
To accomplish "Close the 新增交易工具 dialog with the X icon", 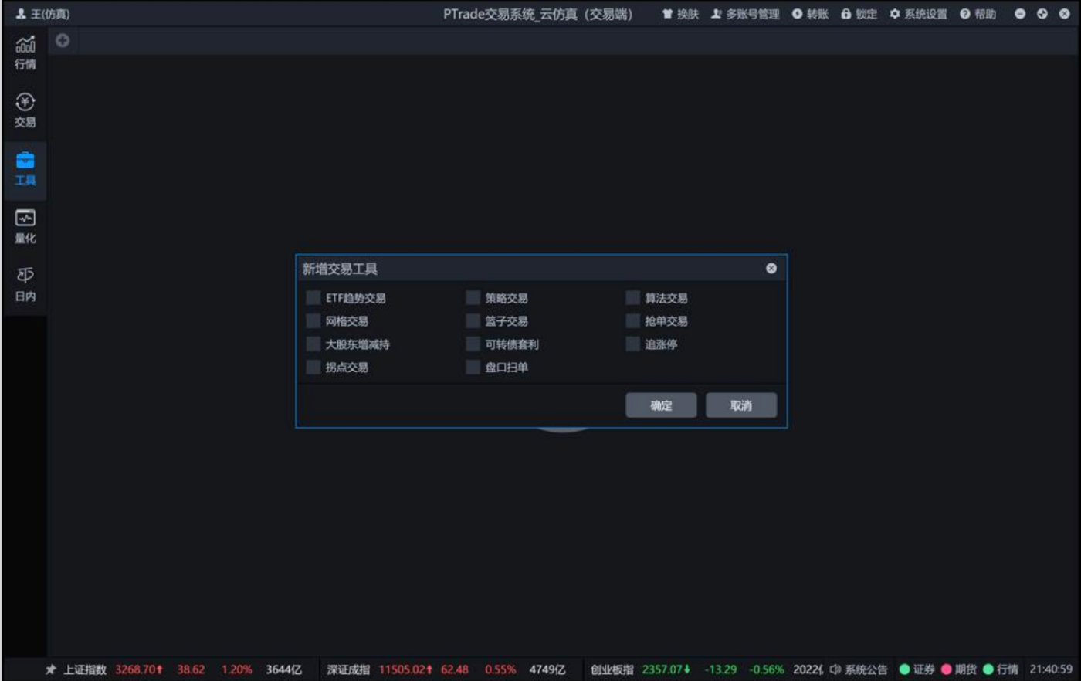I will (x=771, y=268).
